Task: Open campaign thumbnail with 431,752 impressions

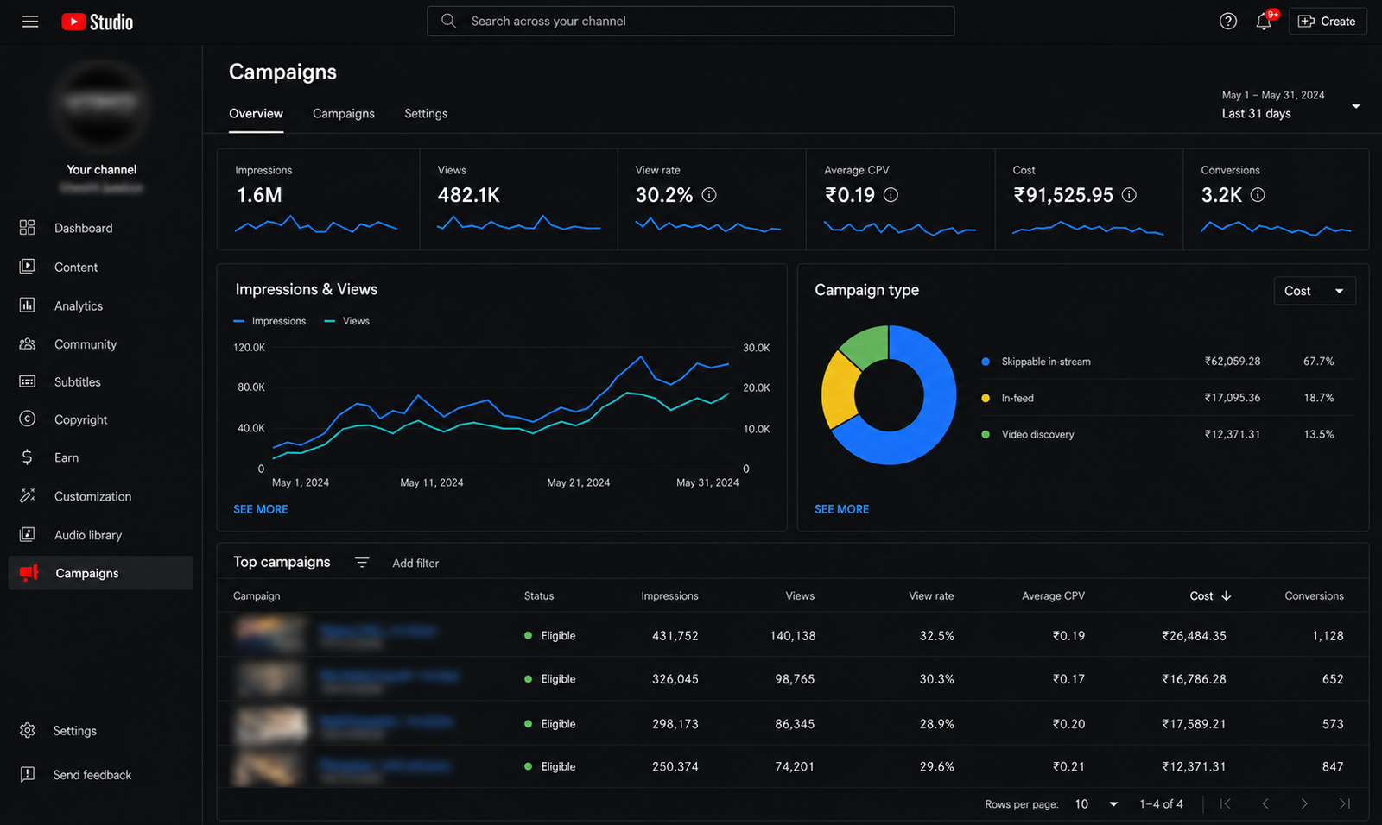Action: (270, 634)
